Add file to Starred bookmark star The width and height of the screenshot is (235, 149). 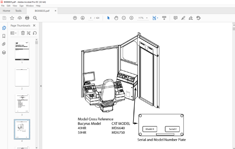[12, 18]
